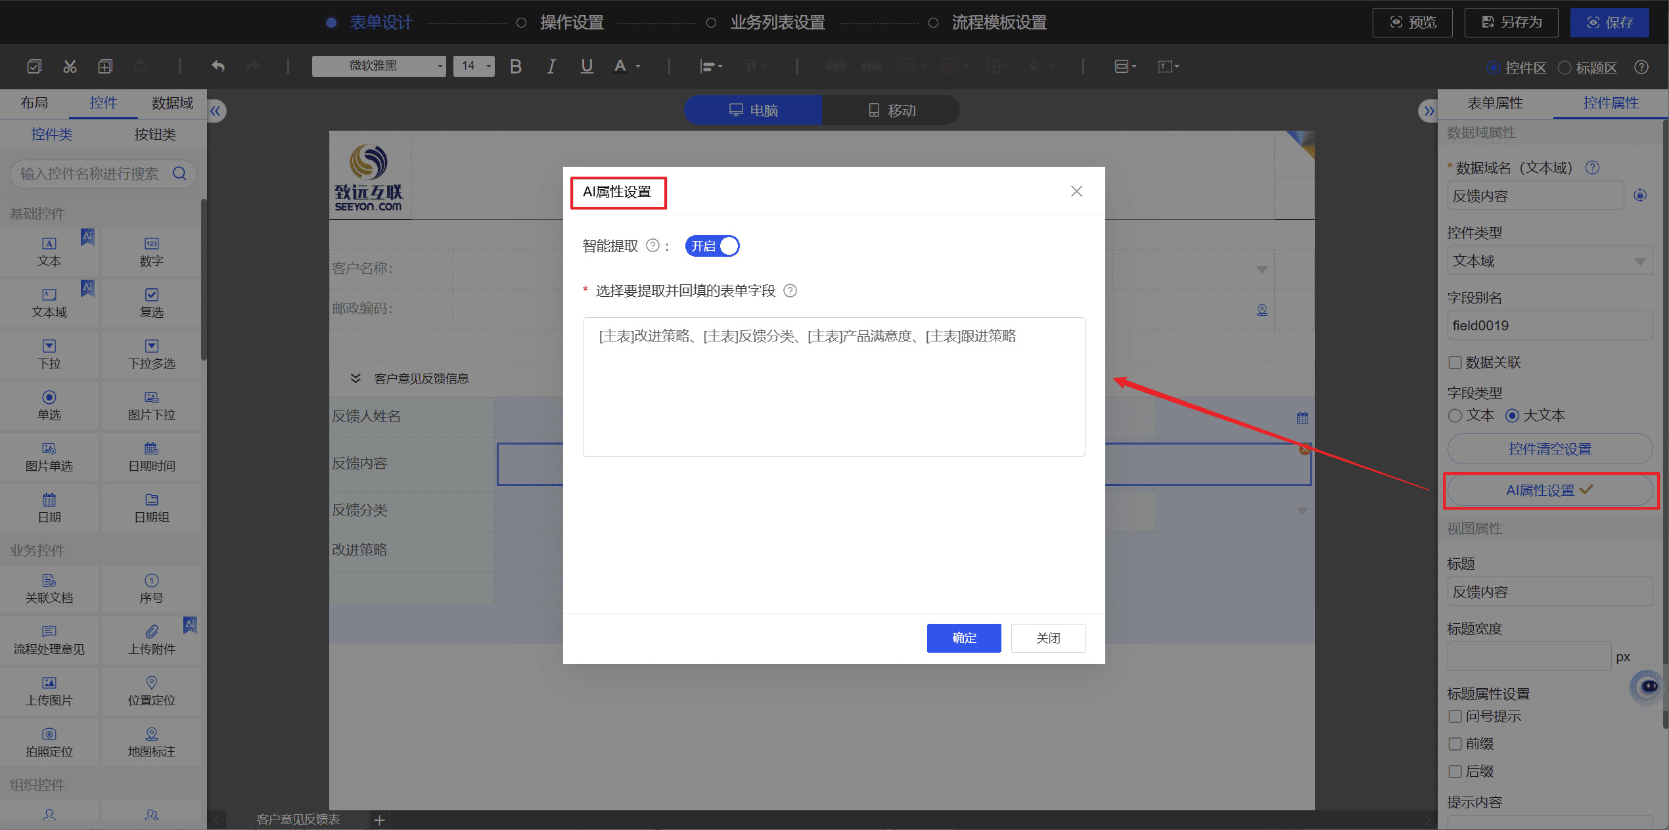
Task: Switch to the 数据域 tab
Action: point(172,103)
